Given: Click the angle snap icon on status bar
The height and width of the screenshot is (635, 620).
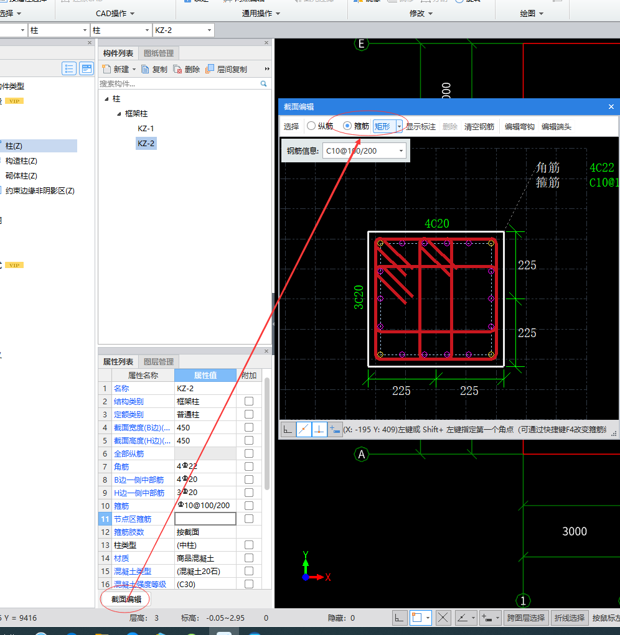Looking at the screenshot, I should click(462, 618).
